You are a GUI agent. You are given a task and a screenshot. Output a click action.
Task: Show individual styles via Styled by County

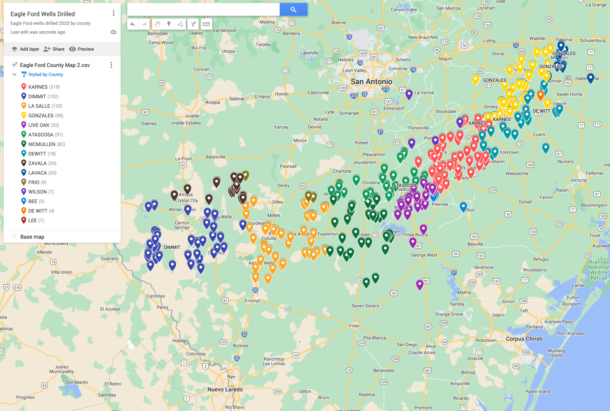pyautogui.click(x=45, y=74)
